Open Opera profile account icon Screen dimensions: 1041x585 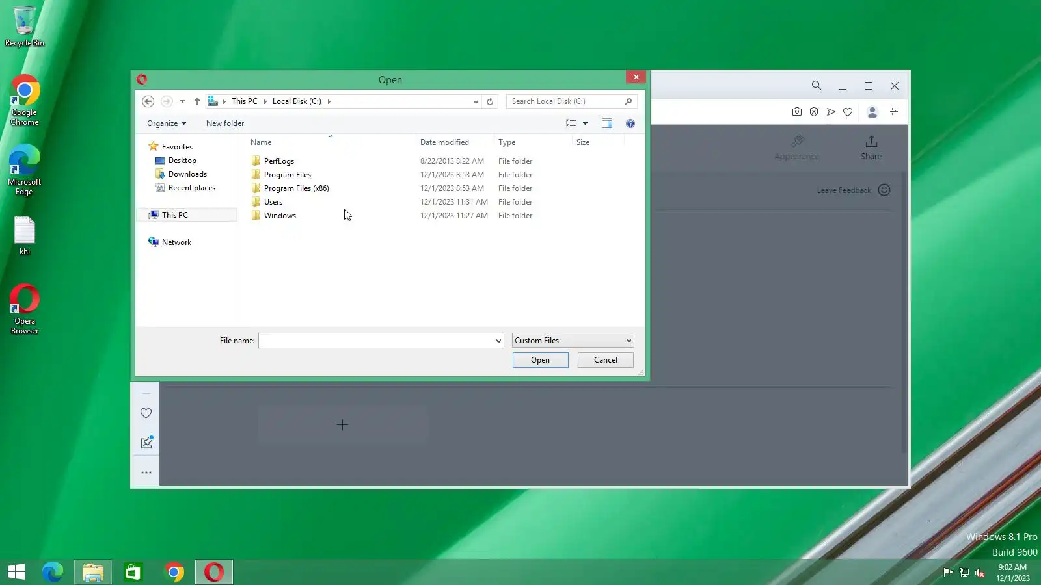point(872,112)
